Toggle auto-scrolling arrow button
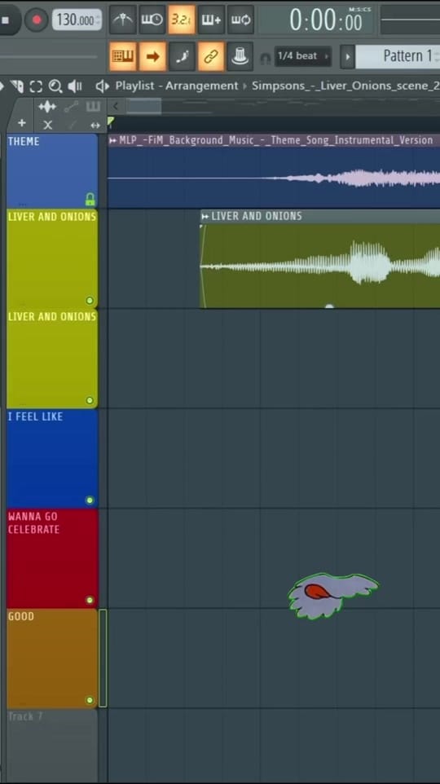 click(x=152, y=56)
